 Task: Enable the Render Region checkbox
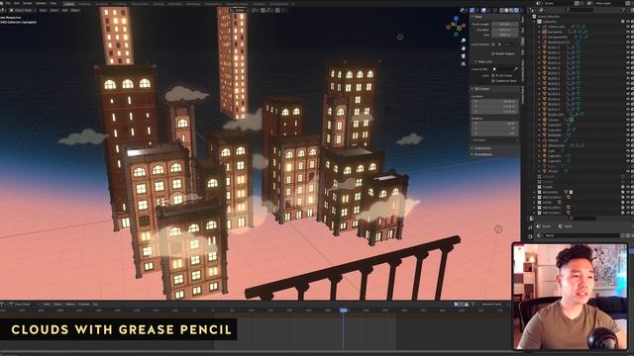493,53
